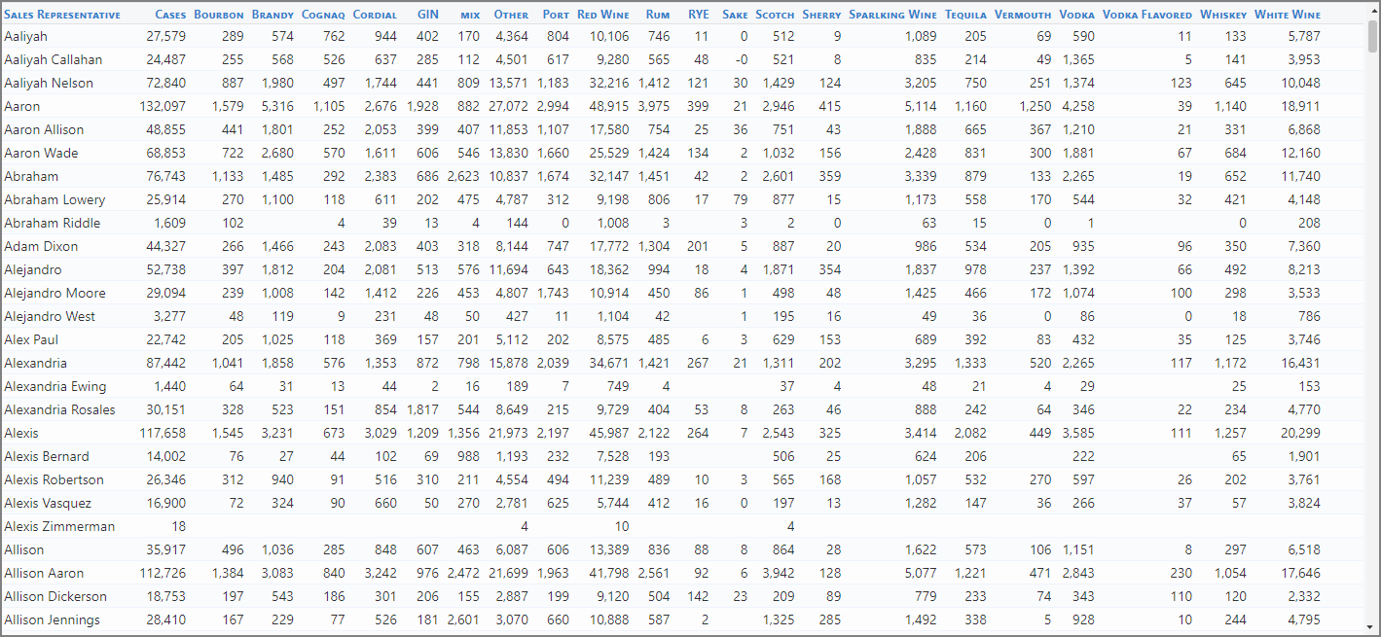The width and height of the screenshot is (1381, 637).
Task: Click the Vodka Flavored column header
Action: pos(1146,15)
